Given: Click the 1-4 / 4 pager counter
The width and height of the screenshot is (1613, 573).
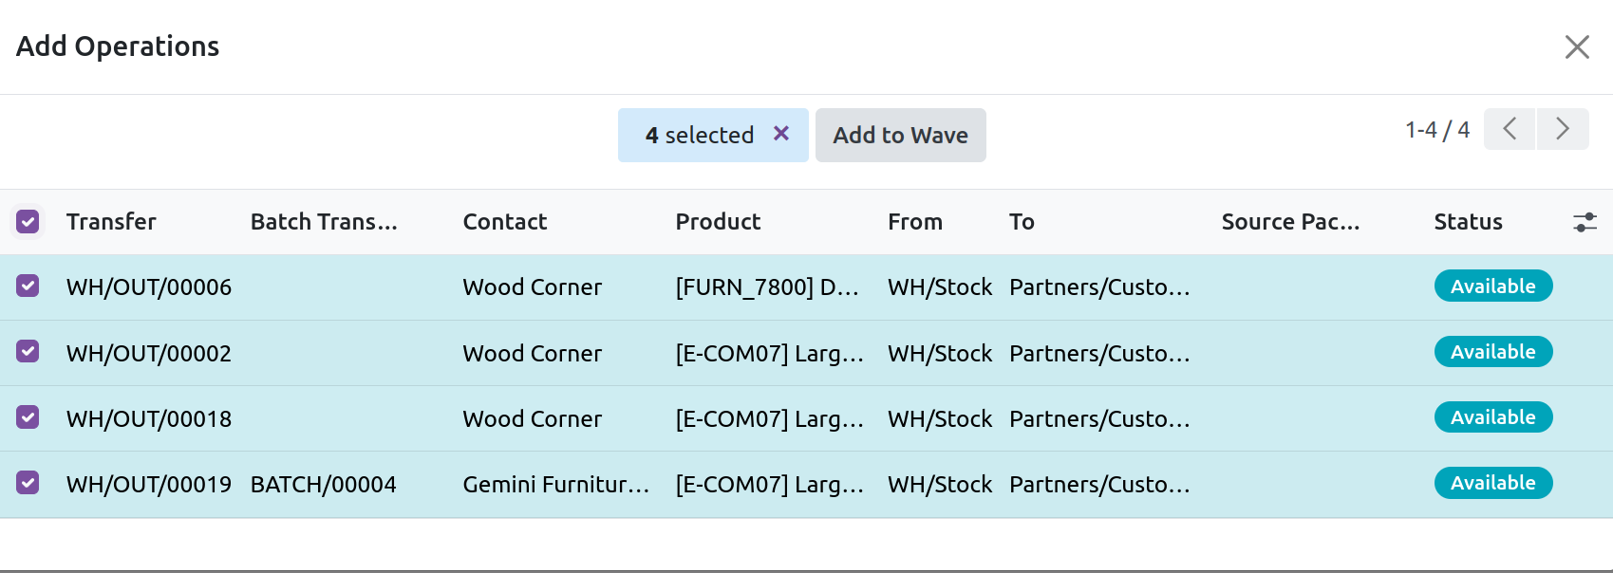Looking at the screenshot, I should 1436,130.
